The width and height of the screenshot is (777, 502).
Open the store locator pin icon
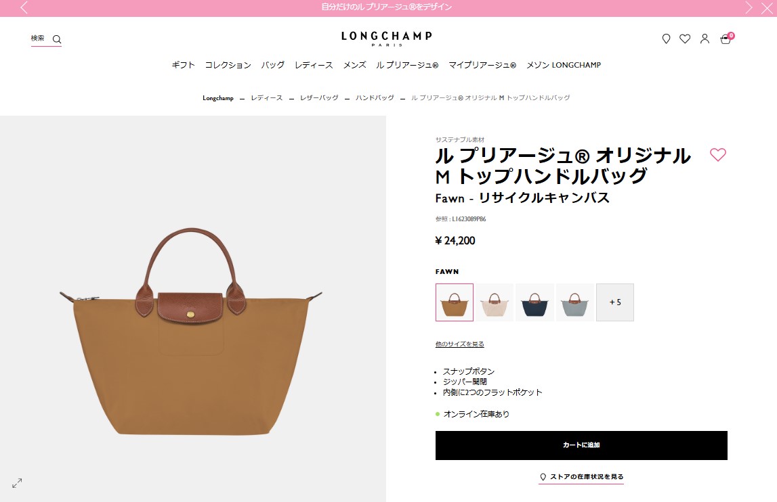[666, 39]
